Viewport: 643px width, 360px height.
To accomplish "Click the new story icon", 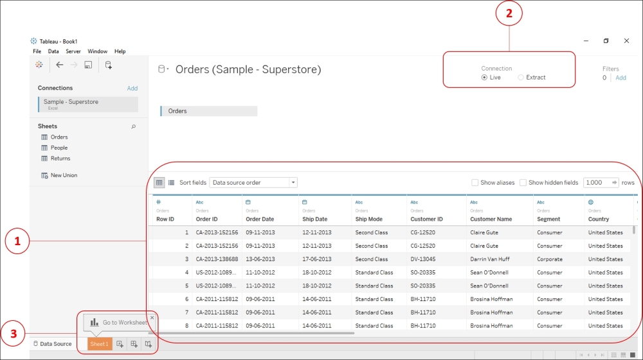I will [x=148, y=344].
